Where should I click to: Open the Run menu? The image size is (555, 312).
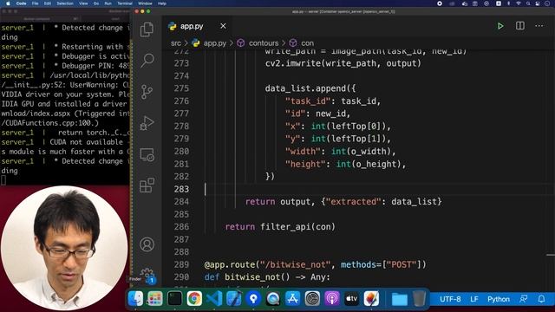(108, 3)
